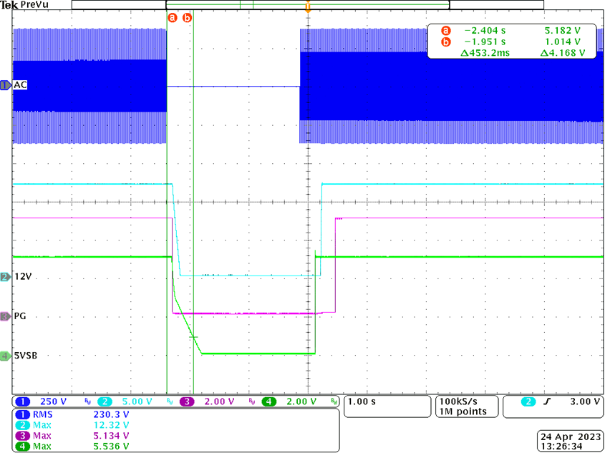Click the delta voltage 4.168 V readout
The image size is (605, 453).
[x=563, y=53]
